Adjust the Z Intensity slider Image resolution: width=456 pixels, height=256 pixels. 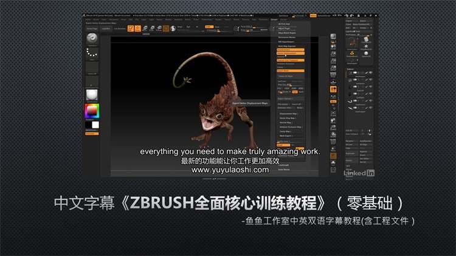(217, 30)
